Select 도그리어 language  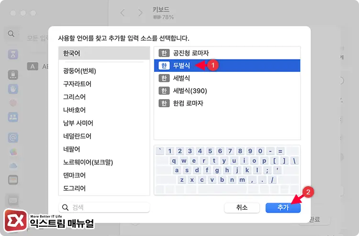pos(104,189)
